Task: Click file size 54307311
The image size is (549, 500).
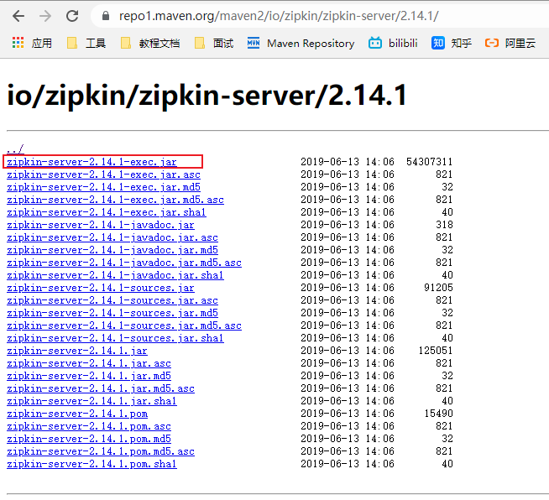Action: click(x=429, y=162)
